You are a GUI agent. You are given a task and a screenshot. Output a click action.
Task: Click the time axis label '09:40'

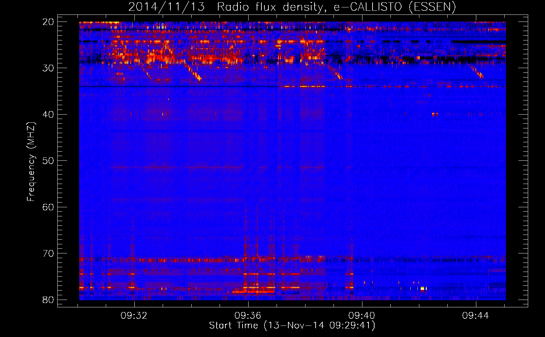coord(361,316)
